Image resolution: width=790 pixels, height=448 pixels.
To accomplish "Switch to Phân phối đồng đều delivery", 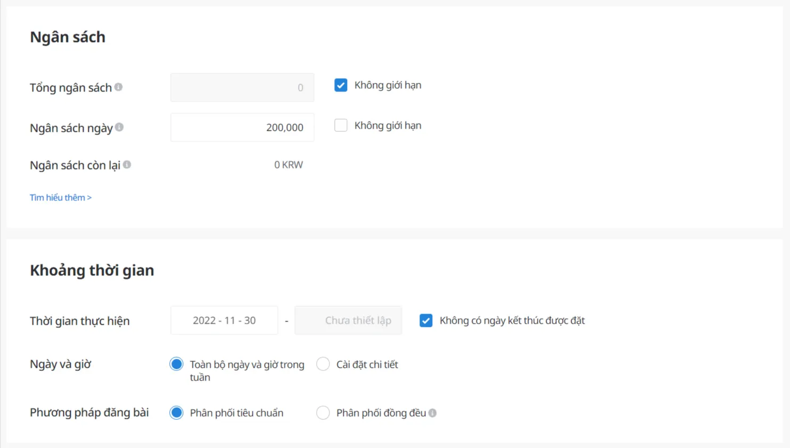I will pyautogui.click(x=323, y=413).
